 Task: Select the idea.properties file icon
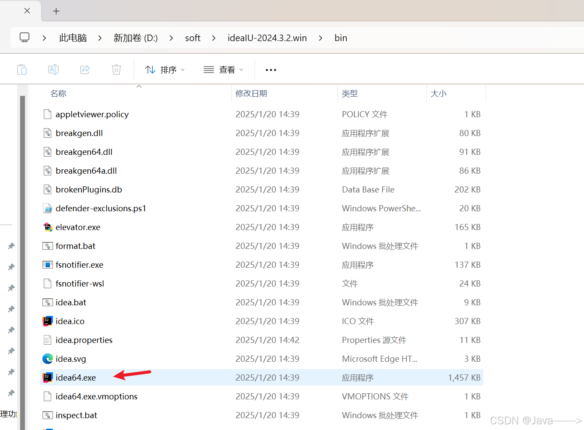[x=48, y=340]
